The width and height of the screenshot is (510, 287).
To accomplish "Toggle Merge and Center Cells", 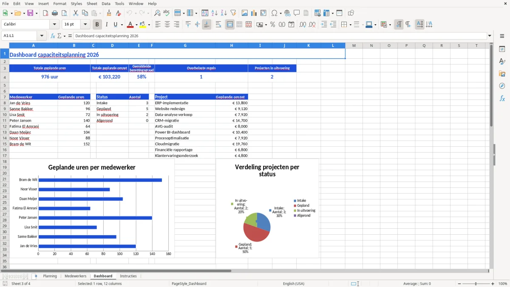I will (x=230, y=25).
